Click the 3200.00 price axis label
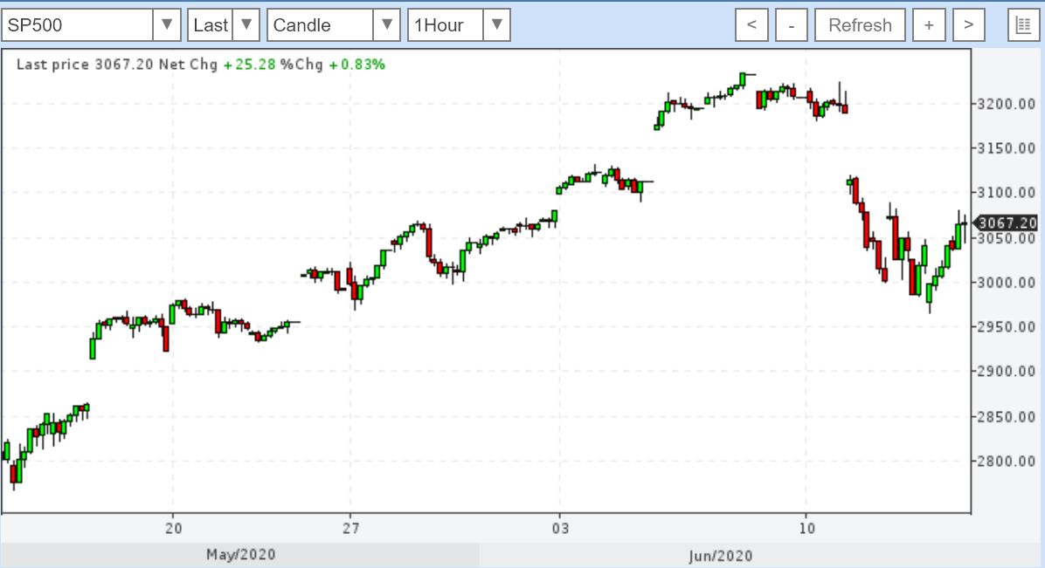 coord(1007,105)
